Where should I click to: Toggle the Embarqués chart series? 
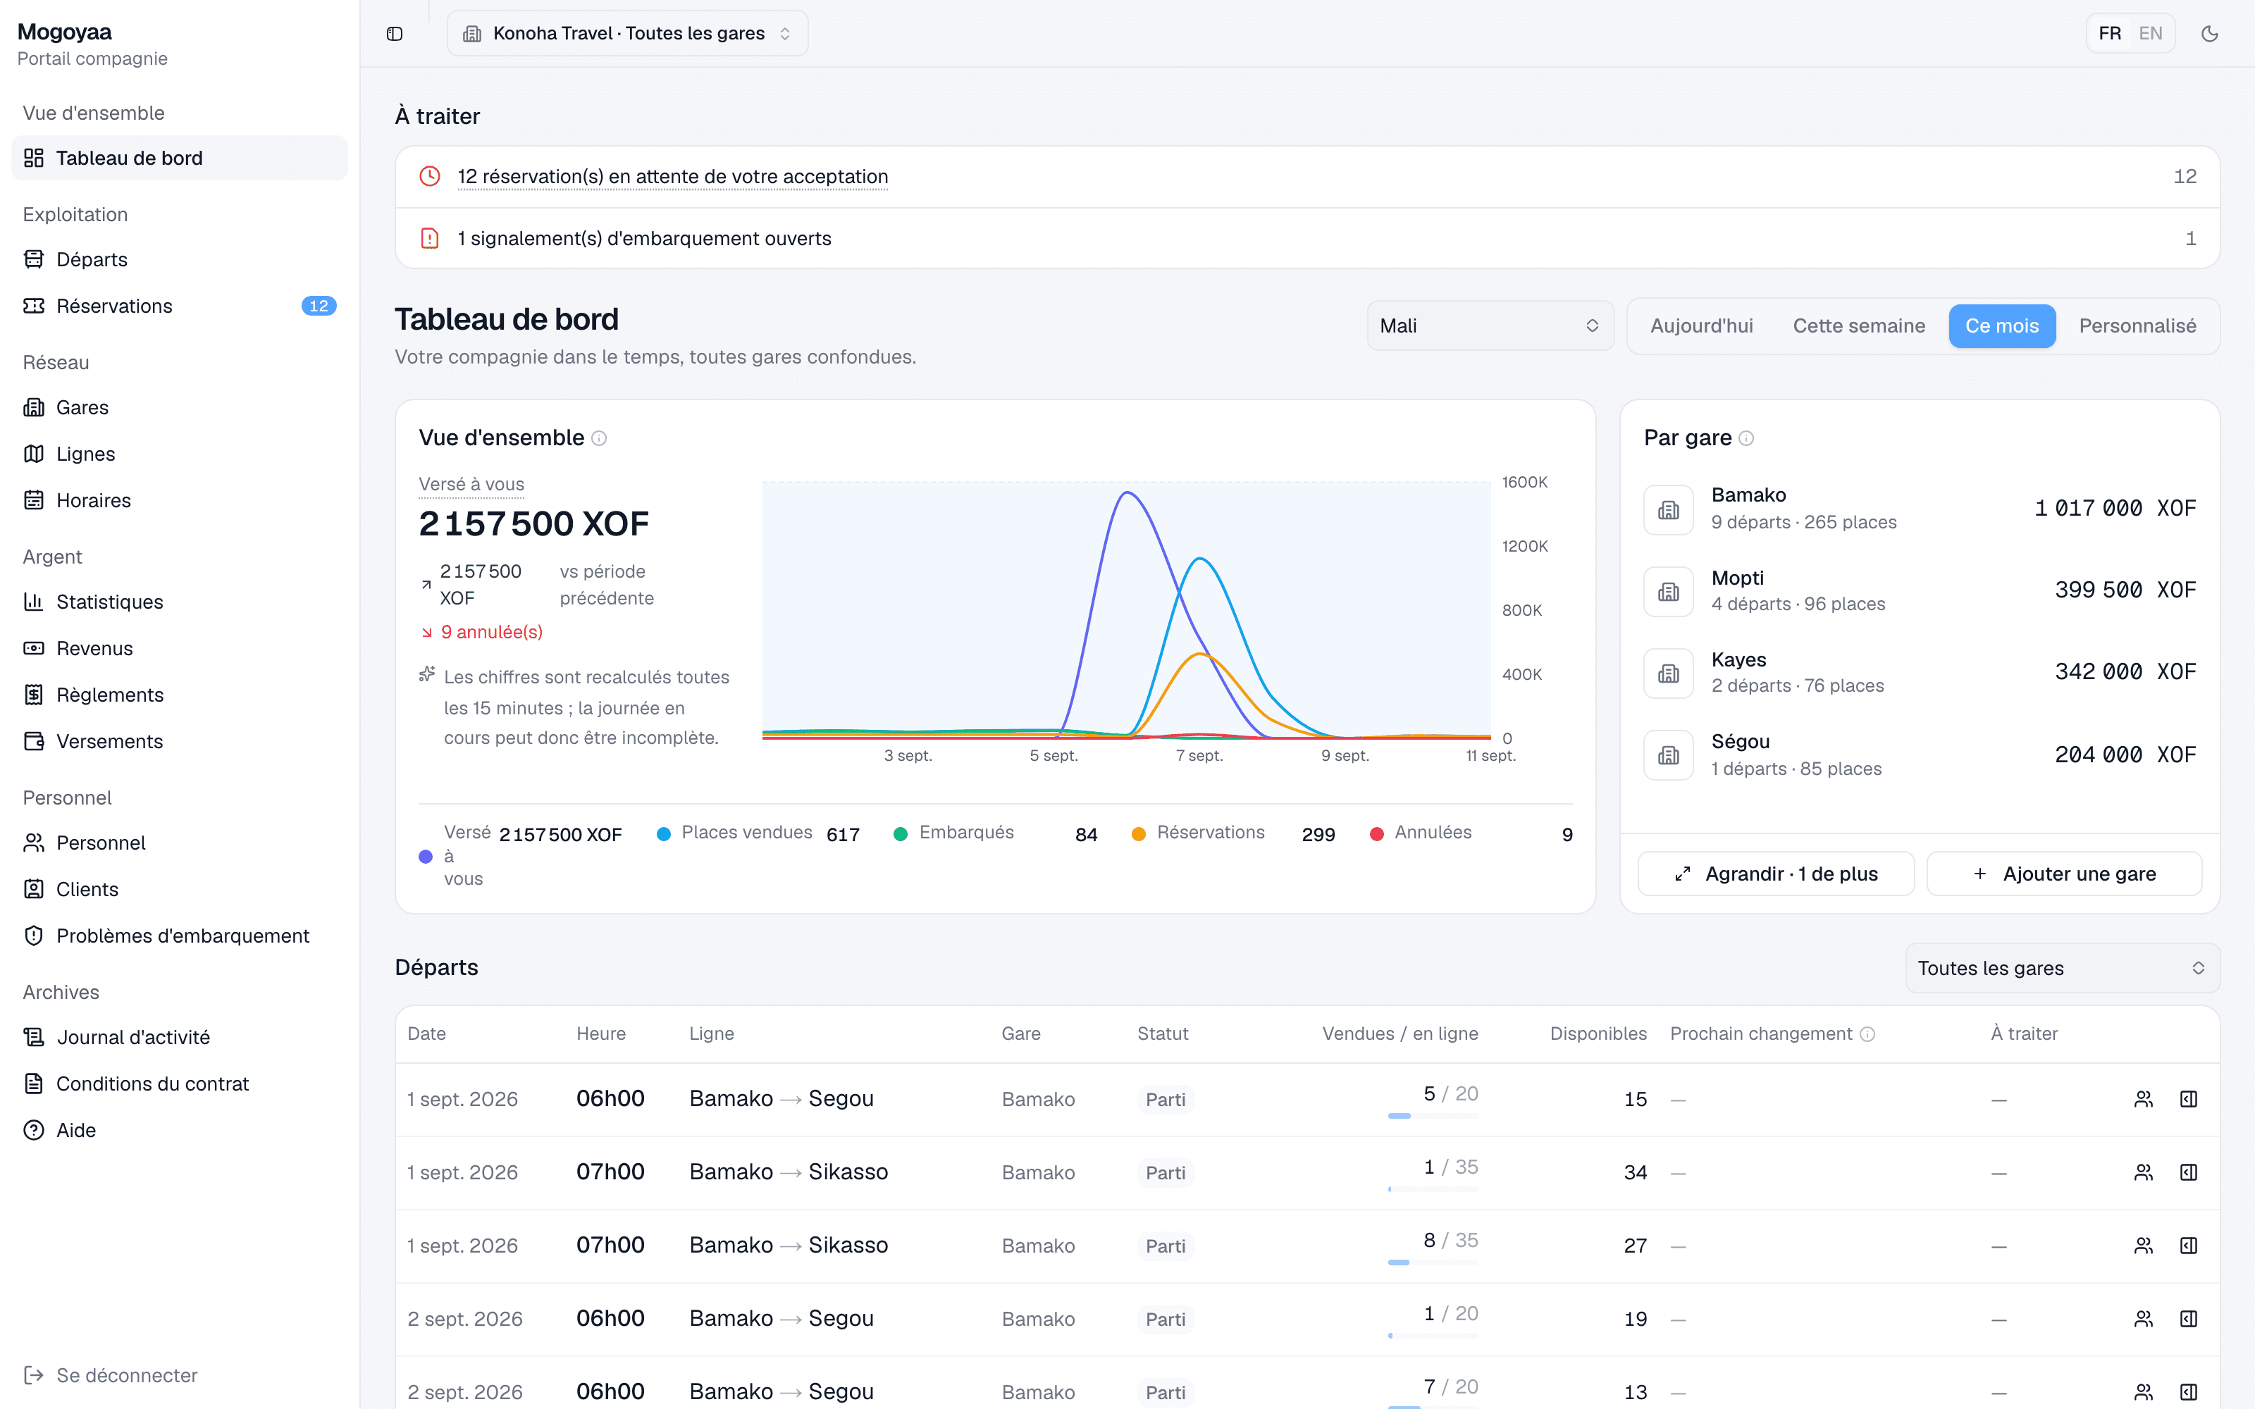[995, 833]
